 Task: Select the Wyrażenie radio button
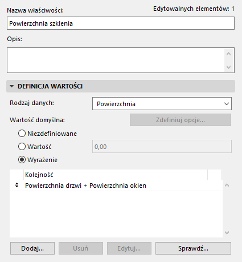click(22, 160)
